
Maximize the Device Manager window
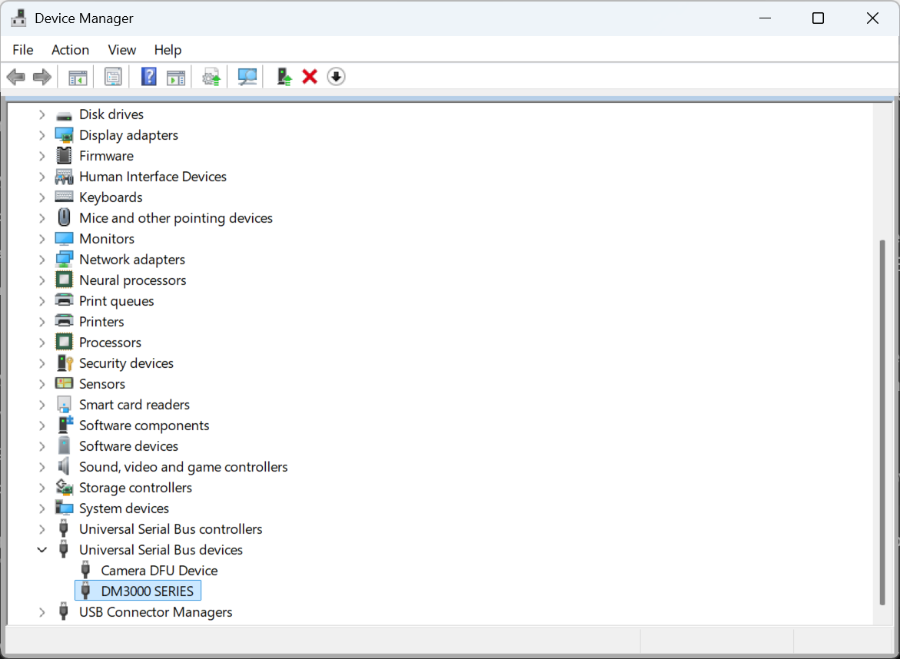[x=818, y=18]
